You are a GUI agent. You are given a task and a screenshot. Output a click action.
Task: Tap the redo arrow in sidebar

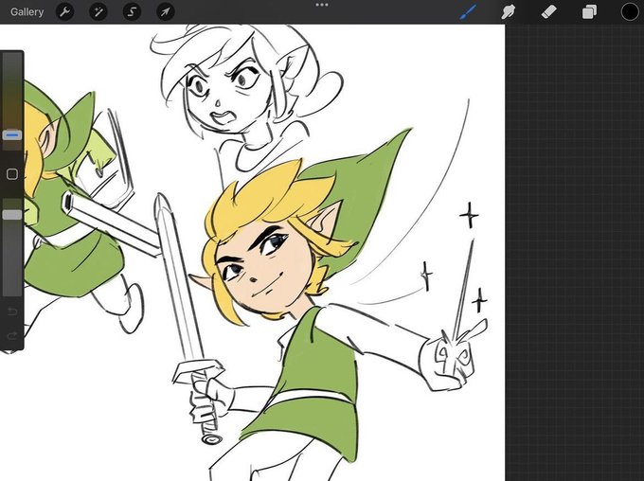pos(12,336)
